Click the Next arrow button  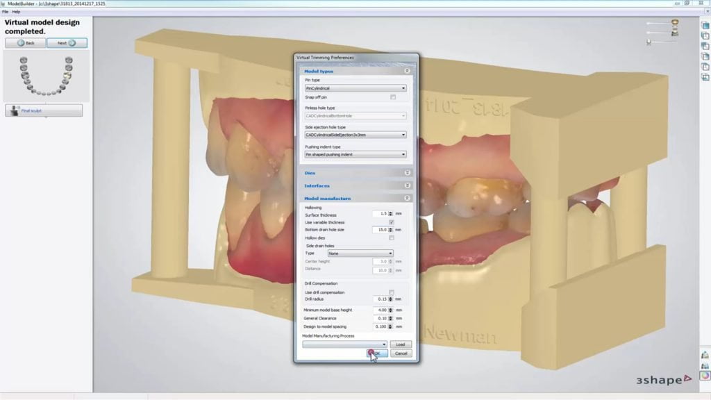pyautogui.click(x=67, y=43)
